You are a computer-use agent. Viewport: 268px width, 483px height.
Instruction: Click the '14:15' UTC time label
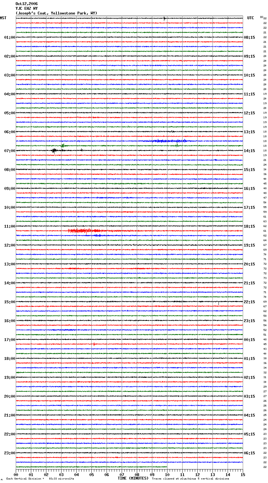pos(249,151)
